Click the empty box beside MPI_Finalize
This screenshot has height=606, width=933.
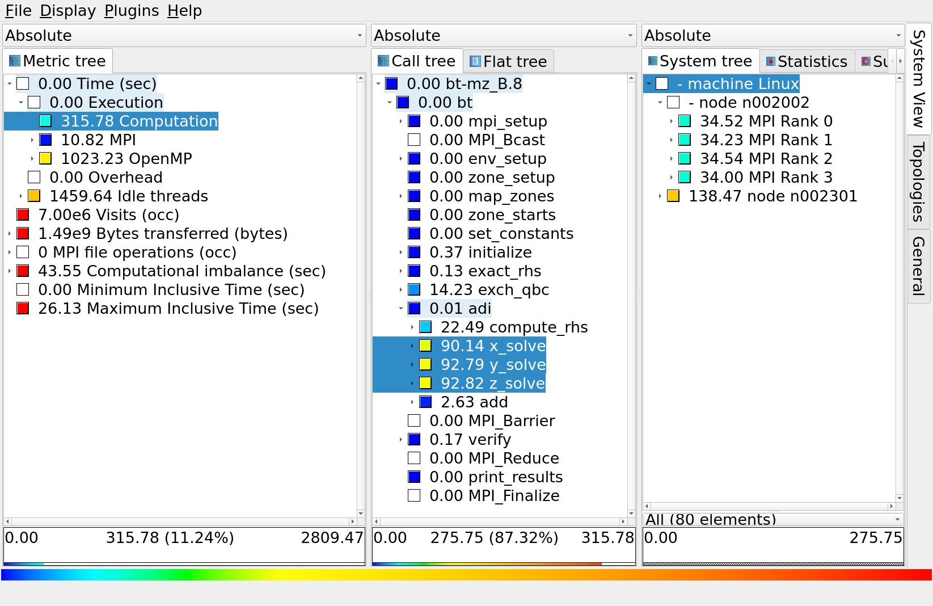pyautogui.click(x=414, y=495)
